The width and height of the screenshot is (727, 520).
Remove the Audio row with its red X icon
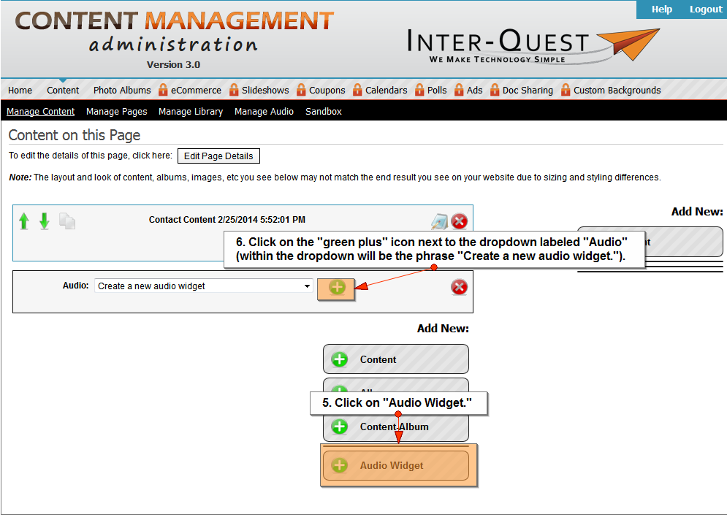(x=459, y=287)
